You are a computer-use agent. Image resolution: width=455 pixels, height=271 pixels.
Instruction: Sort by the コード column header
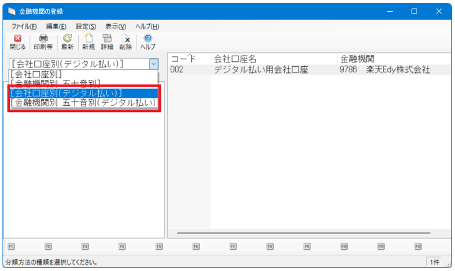tap(189, 59)
